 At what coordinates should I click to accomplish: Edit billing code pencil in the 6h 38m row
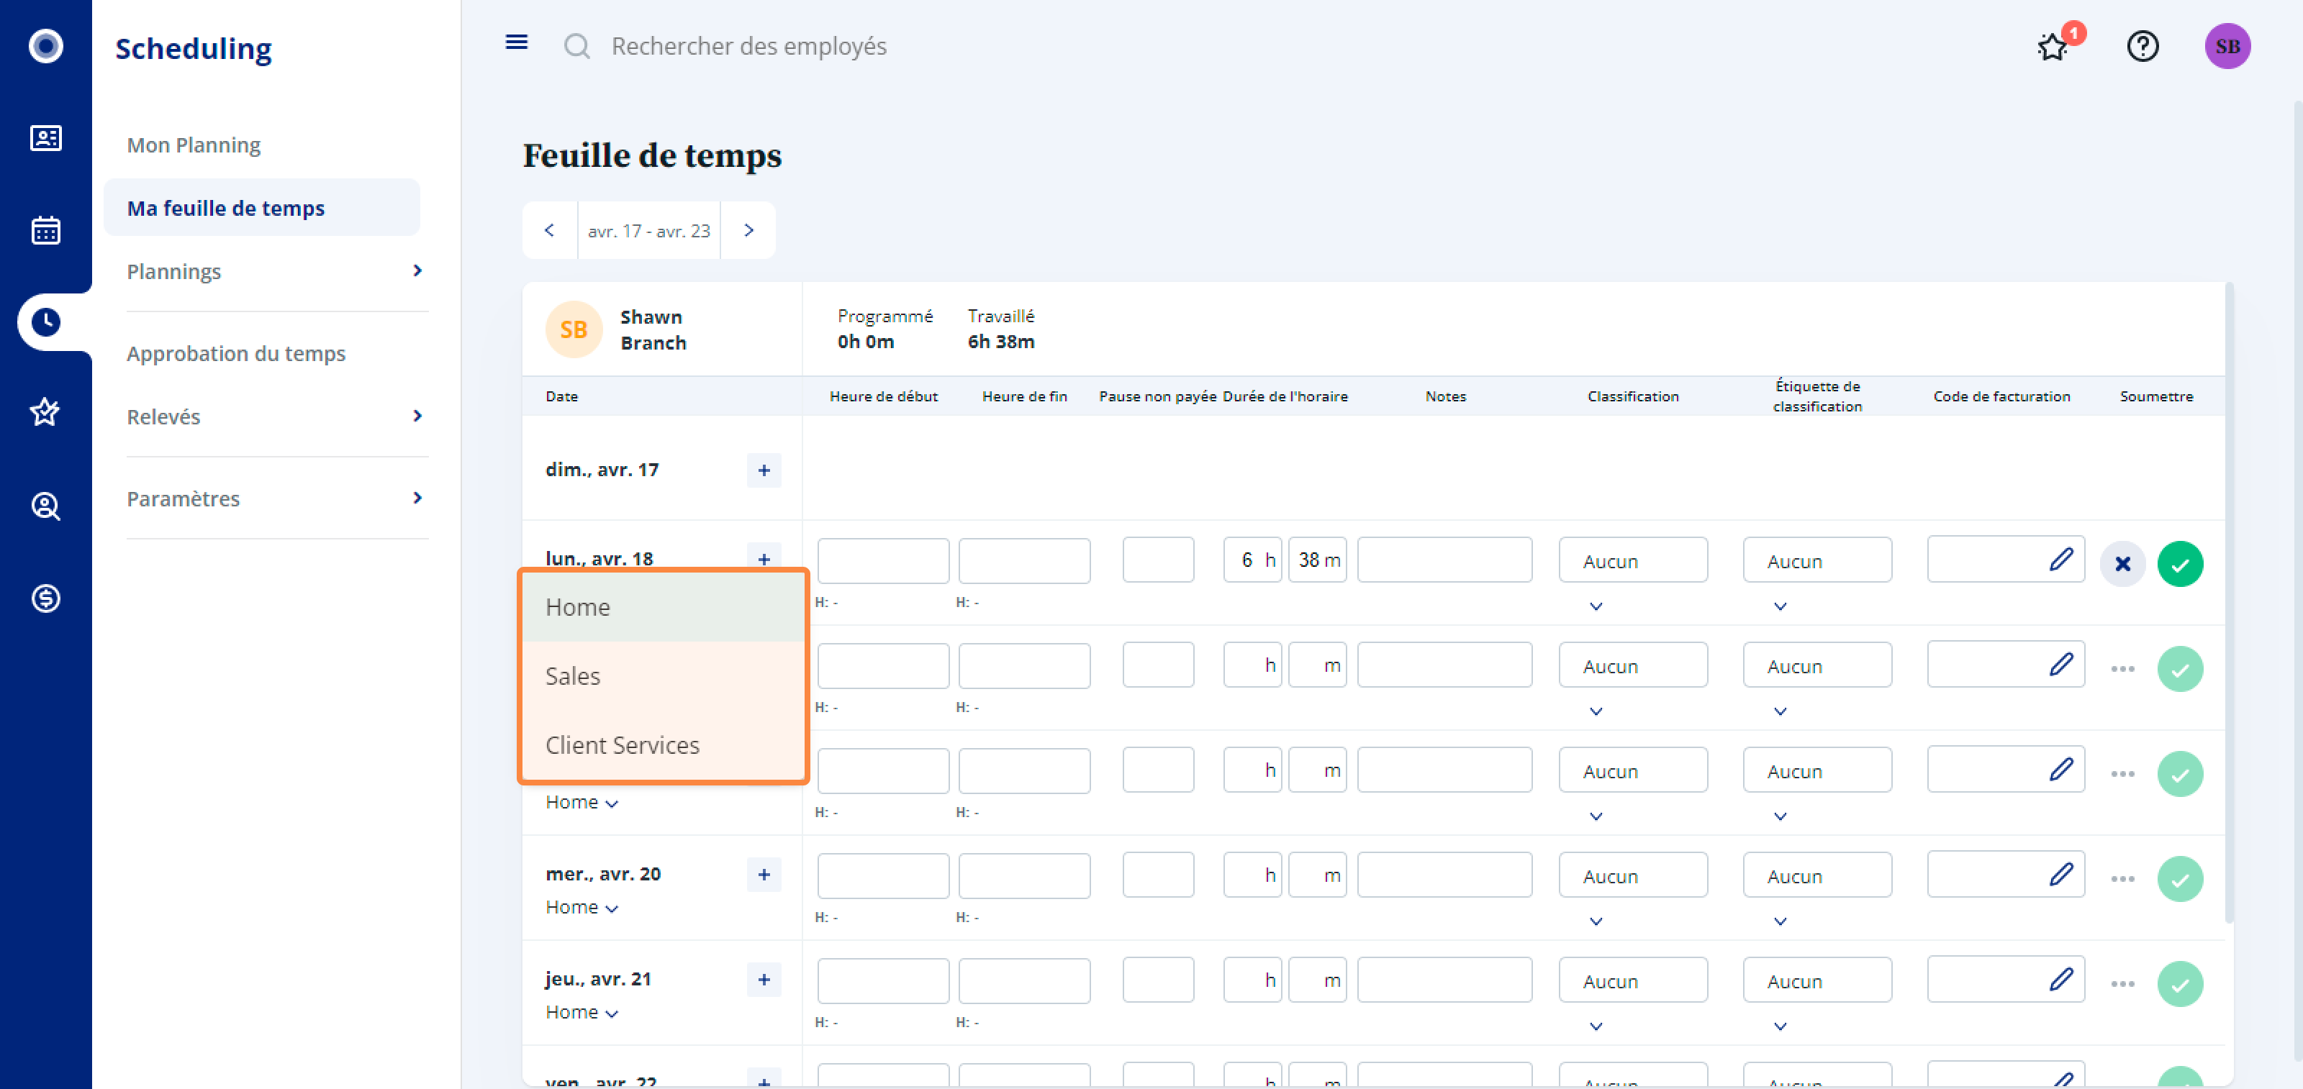pyautogui.click(x=2060, y=559)
